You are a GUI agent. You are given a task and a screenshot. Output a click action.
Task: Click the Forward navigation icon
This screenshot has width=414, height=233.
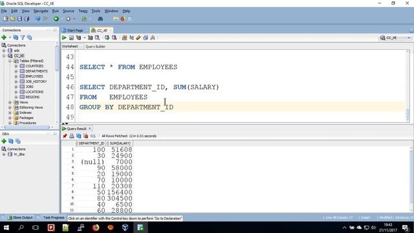68,19
